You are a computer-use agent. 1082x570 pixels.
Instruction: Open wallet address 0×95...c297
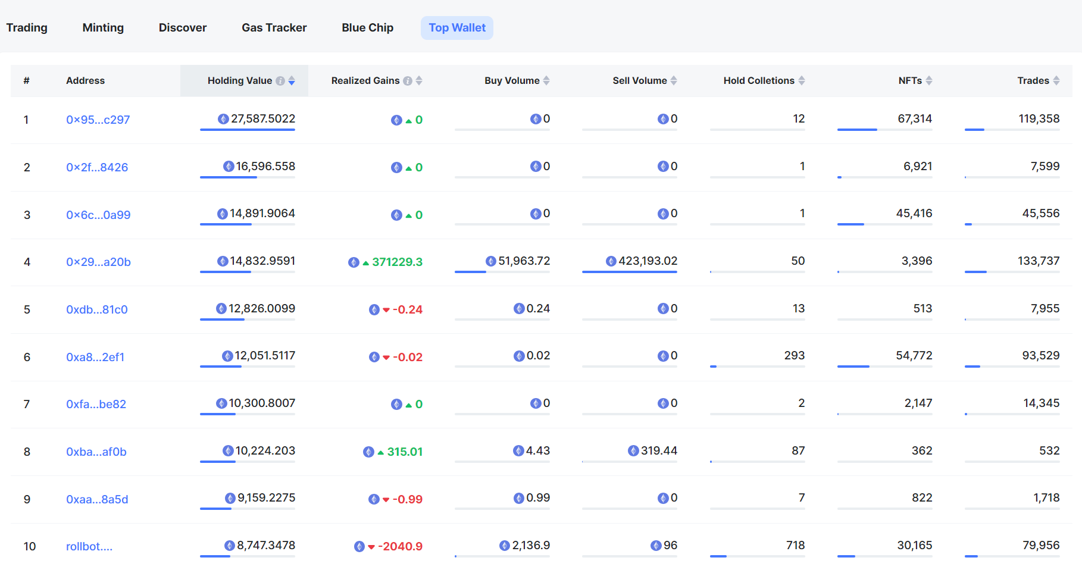(98, 120)
